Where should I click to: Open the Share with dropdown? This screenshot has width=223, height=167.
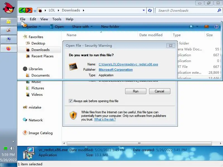tap(82, 26)
